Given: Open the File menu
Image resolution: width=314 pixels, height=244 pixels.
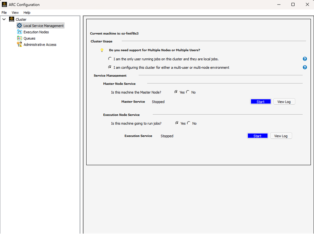Looking at the screenshot, I should coord(4,13).
